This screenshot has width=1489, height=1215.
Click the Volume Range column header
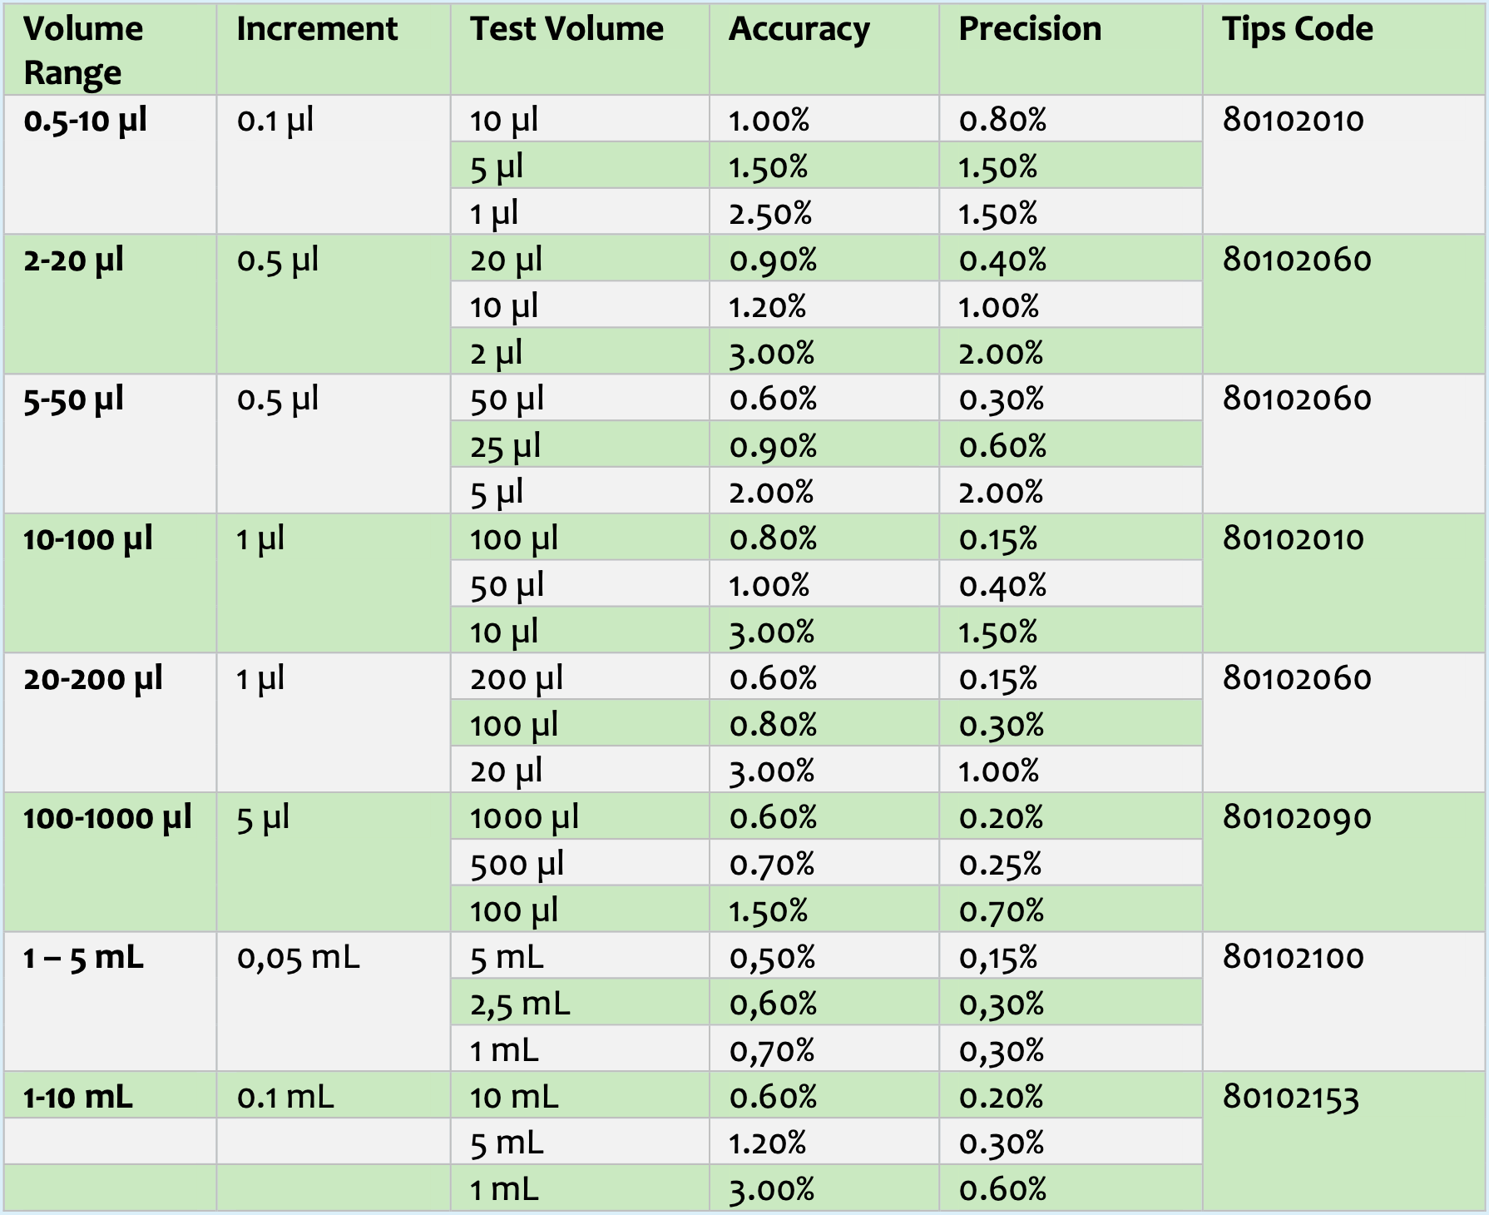point(110,49)
